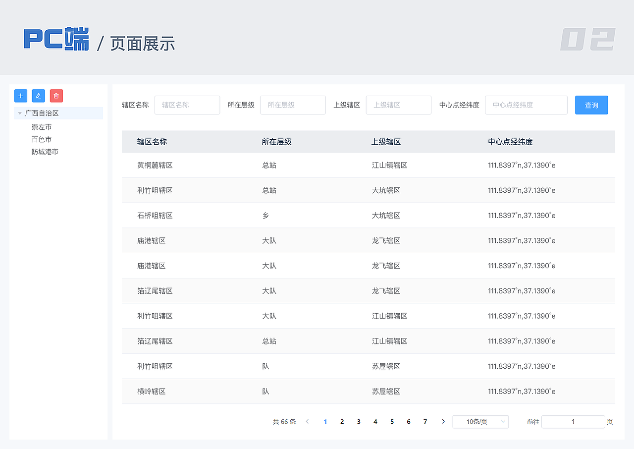Select the edit pencil icon above the tree
This screenshot has width=634, height=449.
point(38,96)
